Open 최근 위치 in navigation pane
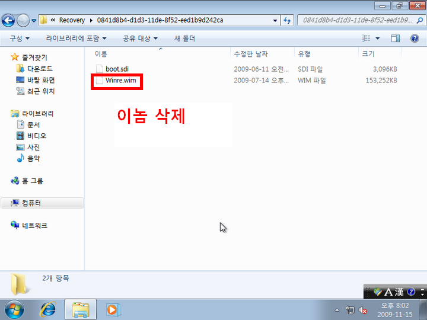Viewport: 427px width, 320px height. (x=41, y=91)
